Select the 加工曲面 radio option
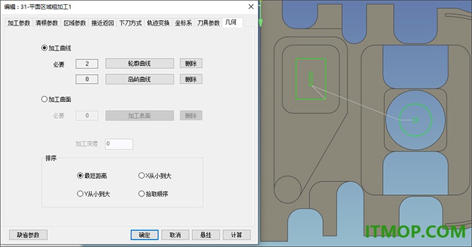 pyautogui.click(x=56, y=99)
